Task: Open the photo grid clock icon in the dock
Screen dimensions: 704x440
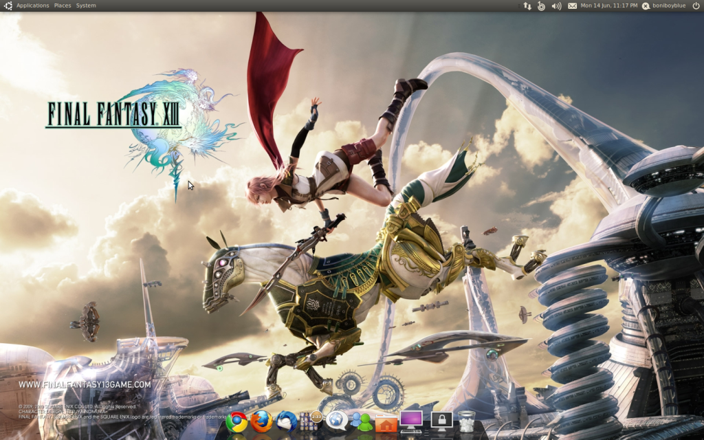Action: [311, 421]
